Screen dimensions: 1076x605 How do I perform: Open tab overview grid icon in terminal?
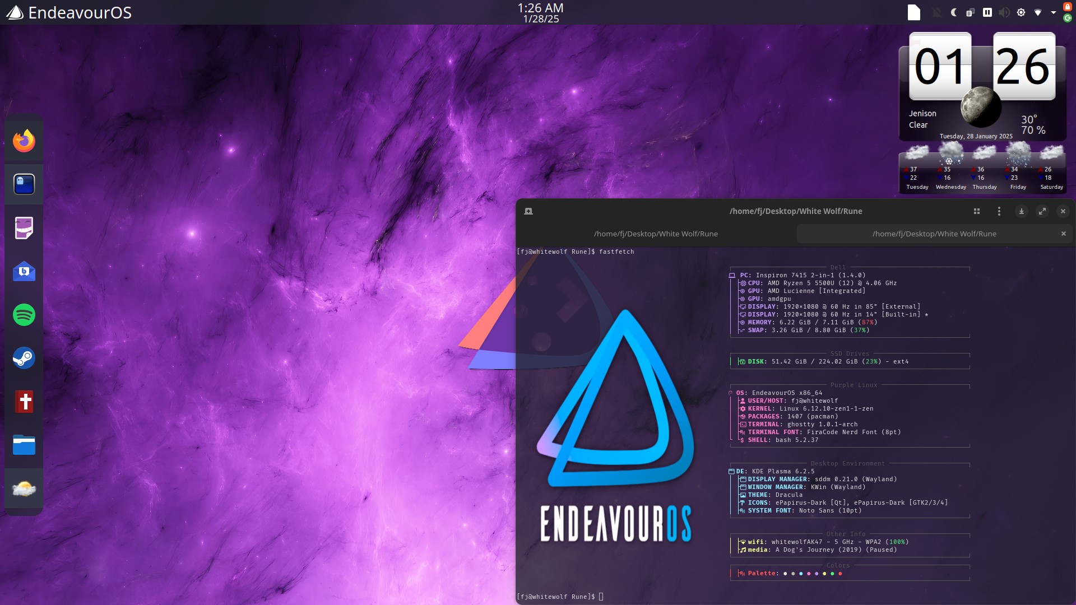(977, 211)
